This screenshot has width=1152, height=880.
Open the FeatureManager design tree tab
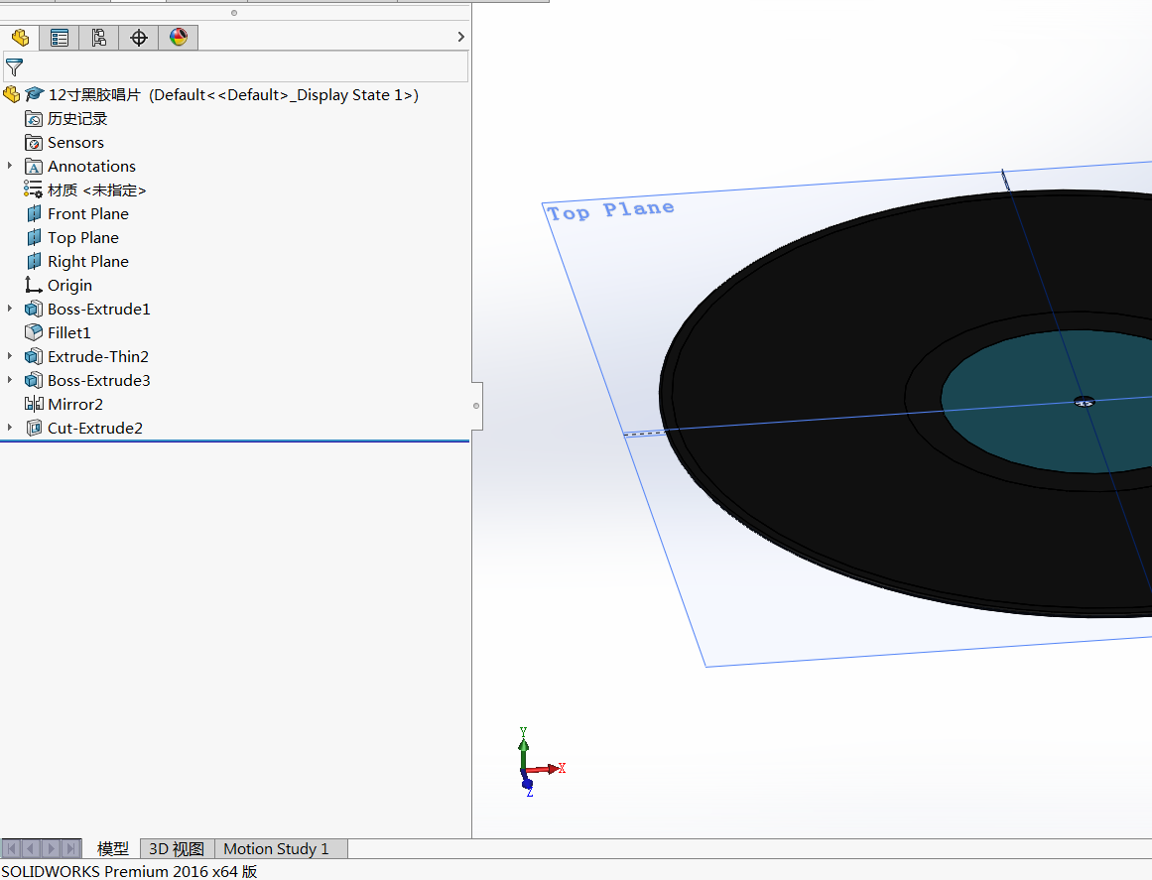(20, 38)
